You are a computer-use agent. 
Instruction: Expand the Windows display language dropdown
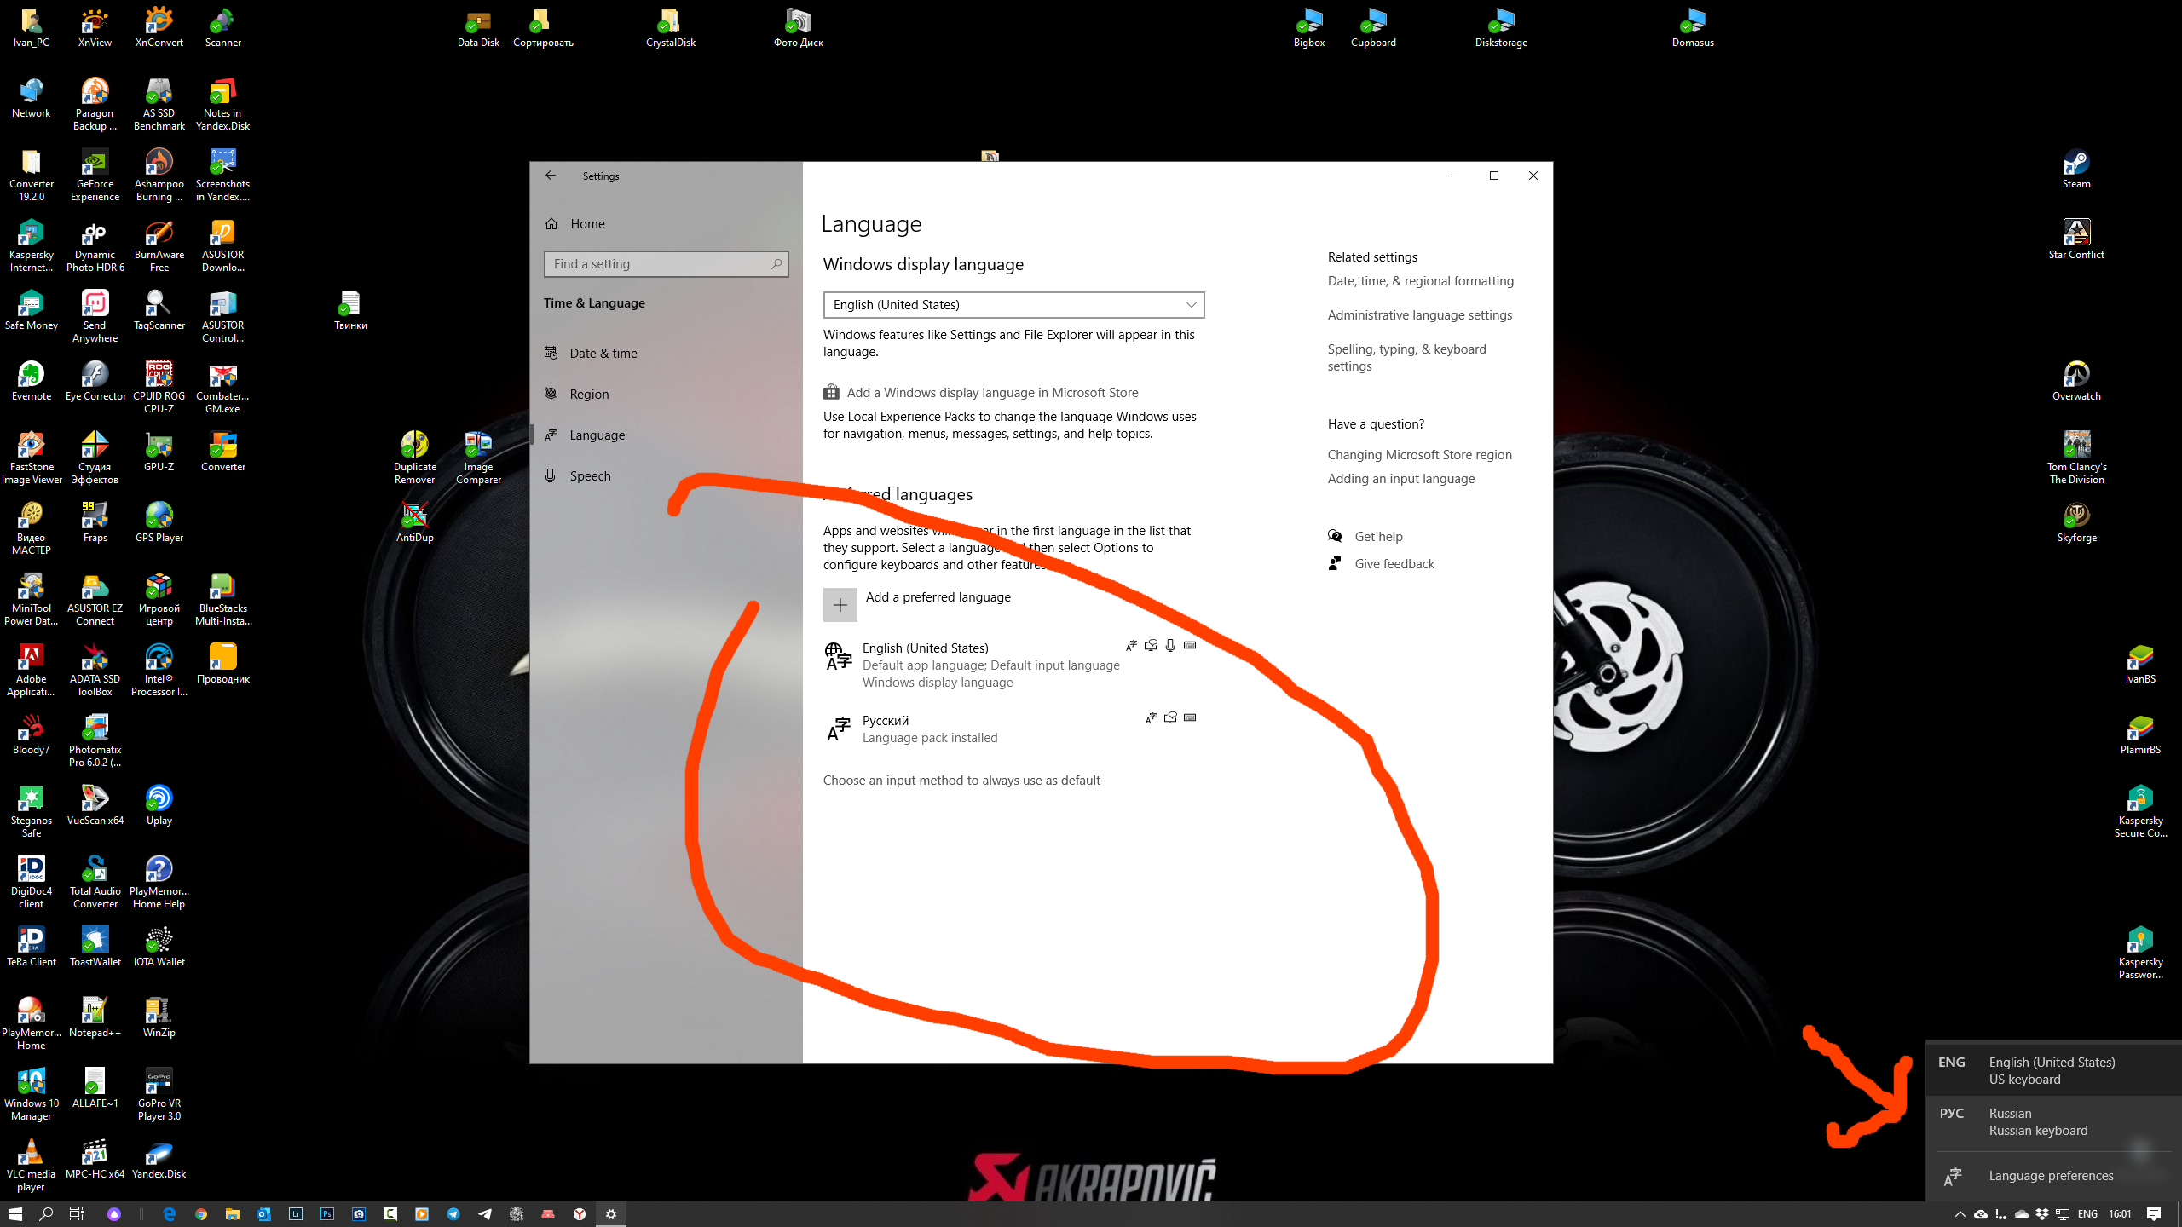coord(1013,305)
